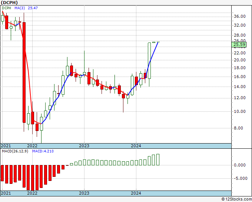Select the 20.00 price axis label
The width and height of the screenshot is (252, 202).
point(240,60)
